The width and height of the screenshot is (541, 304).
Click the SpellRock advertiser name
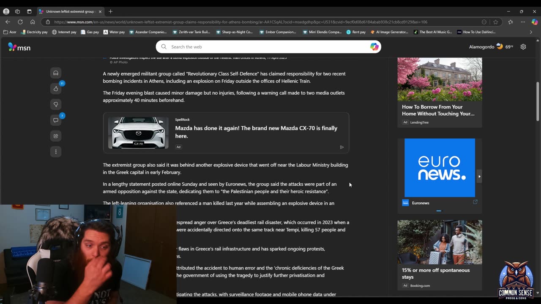(x=183, y=119)
